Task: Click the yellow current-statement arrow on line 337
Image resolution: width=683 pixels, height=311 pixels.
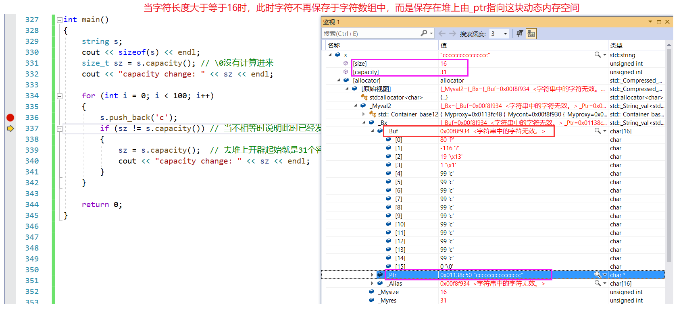Action: coord(10,129)
